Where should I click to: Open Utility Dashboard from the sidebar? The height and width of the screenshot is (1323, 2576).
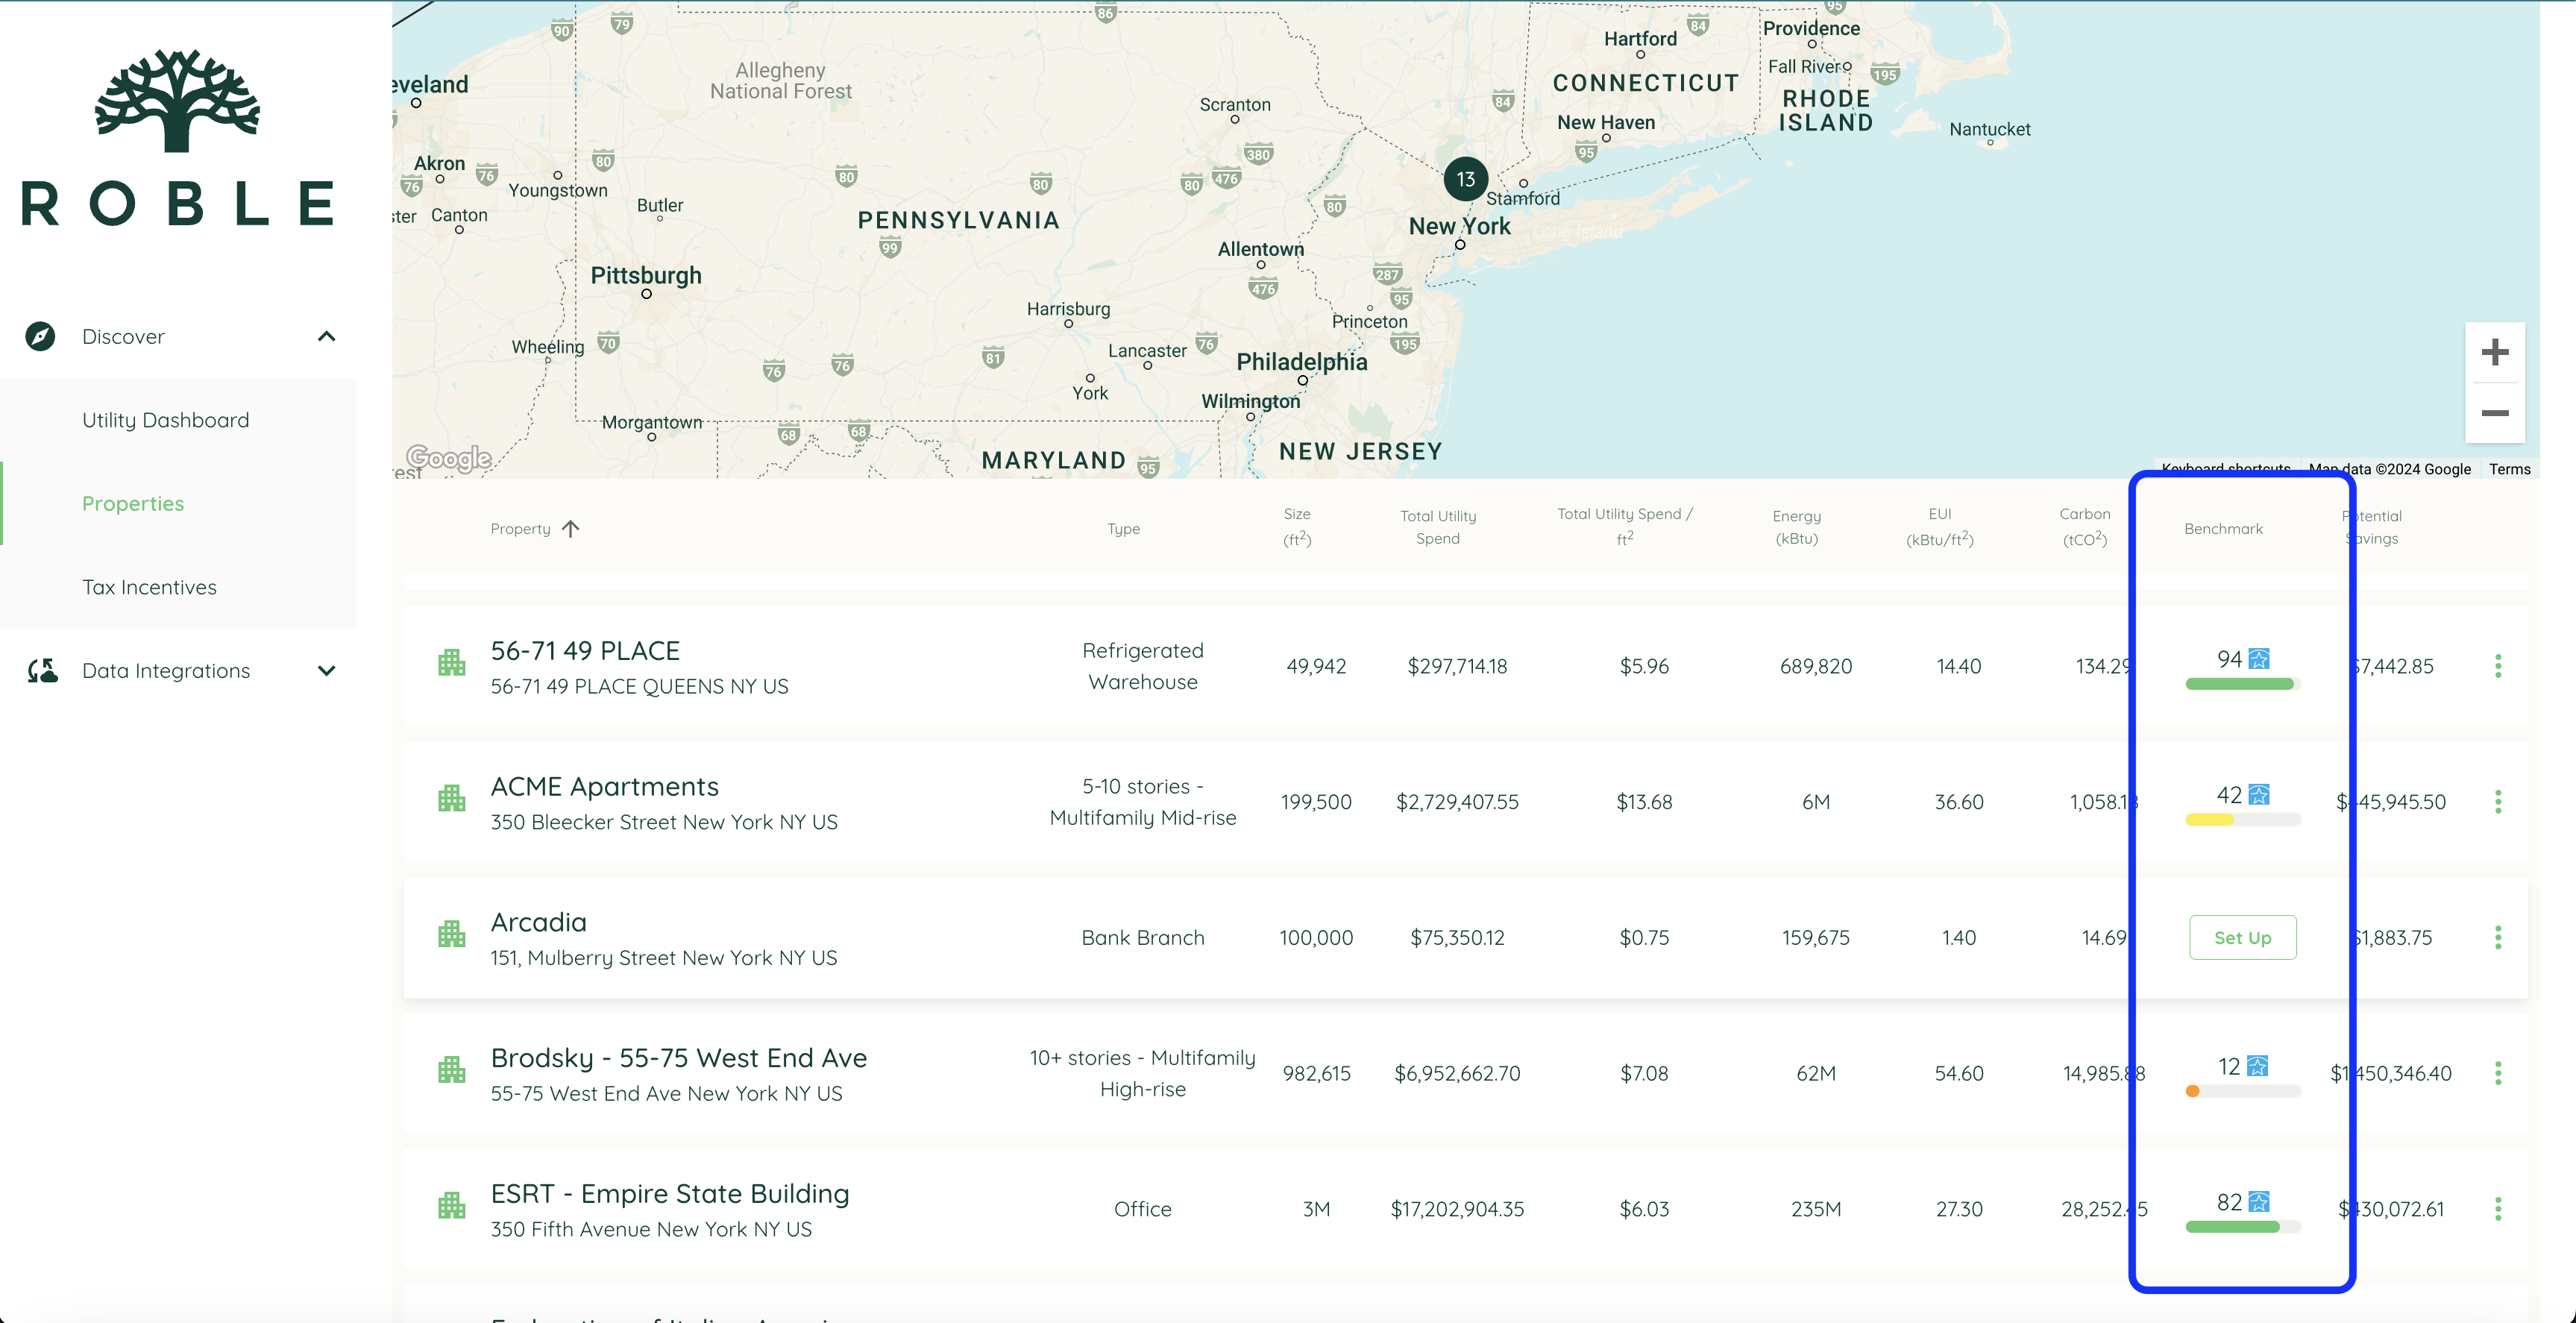[x=165, y=419]
